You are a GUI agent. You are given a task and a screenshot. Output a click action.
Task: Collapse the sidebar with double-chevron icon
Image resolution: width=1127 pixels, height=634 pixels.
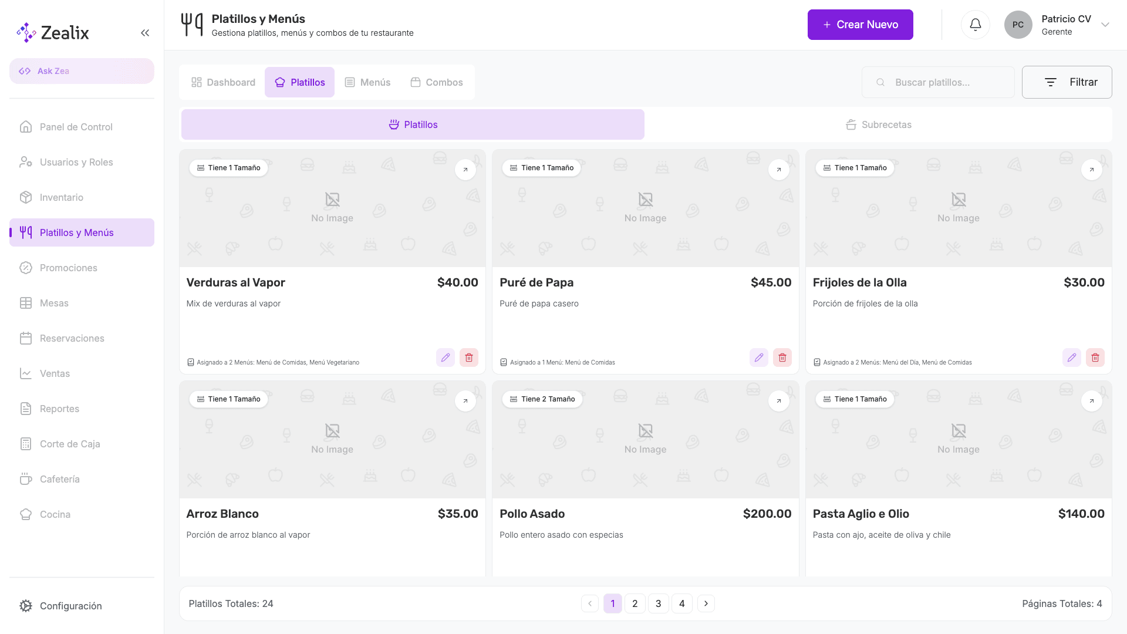pyautogui.click(x=145, y=33)
